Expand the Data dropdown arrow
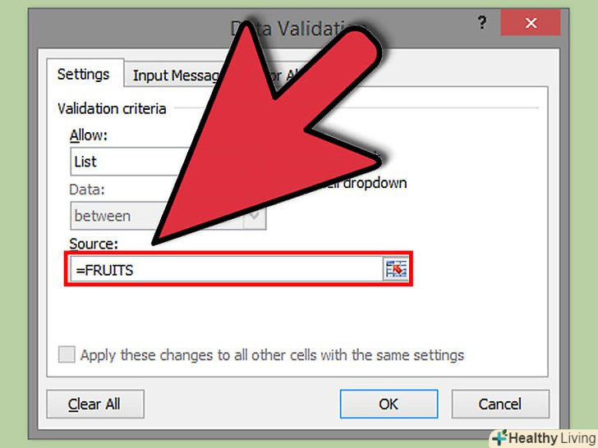Viewport: 598px width, 448px height. pyautogui.click(x=255, y=217)
